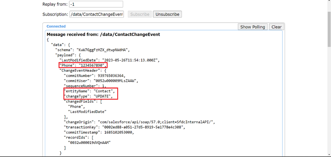This screenshot has height=157, width=331.
Task: Click the commitNumber value 939765036364
Action: 111,76
